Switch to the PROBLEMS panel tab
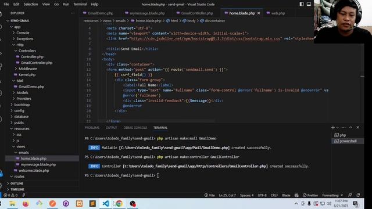 (92, 128)
